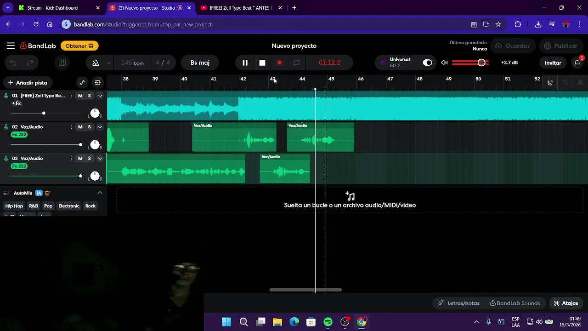The height and width of the screenshot is (331, 588).
Task: Click the Invitar button
Action: pos(553,63)
